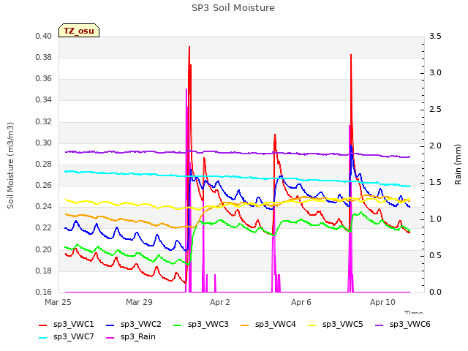Click the 0.16 soil moisture tick label

(44, 292)
